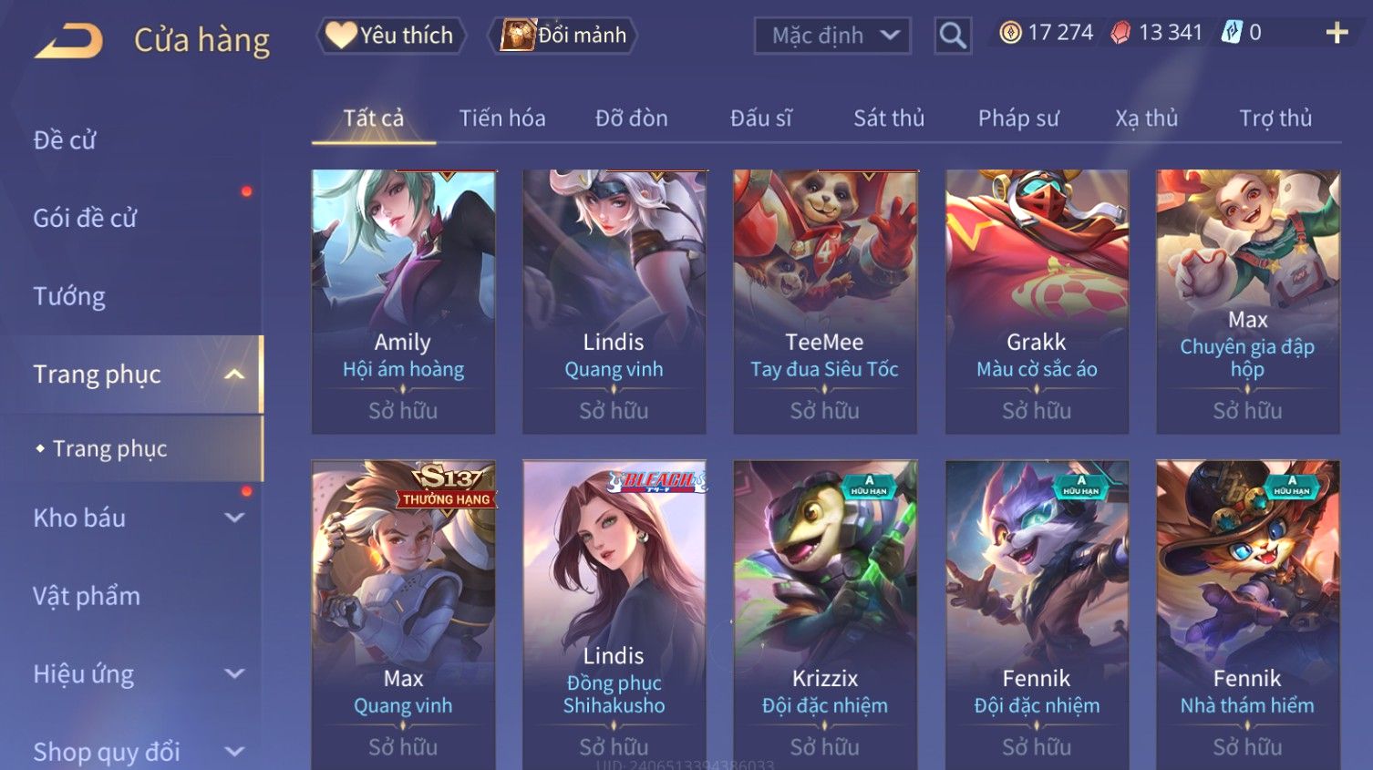The height and width of the screenshot is (770, 1373).
Task: Switch to the Sát thủ tab
Action: pos(889,118)
